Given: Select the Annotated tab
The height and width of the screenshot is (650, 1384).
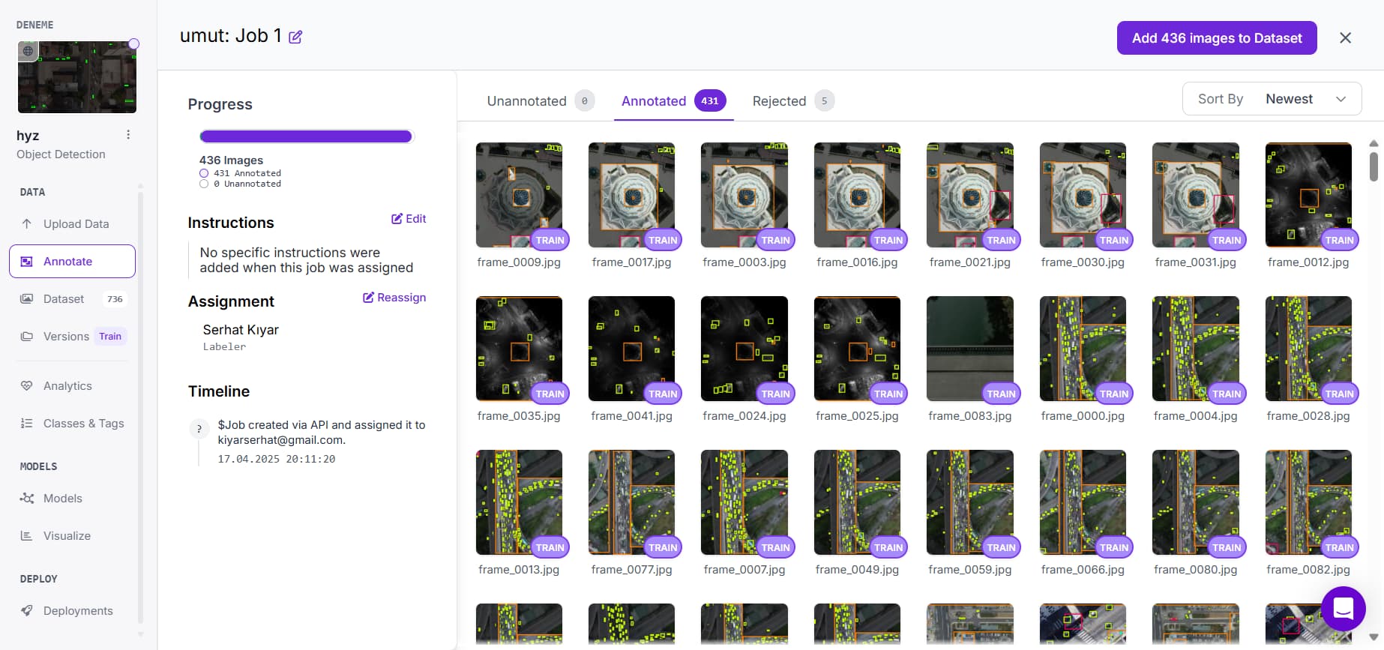Looking at the screenshot, I should (x=673, y=100).
